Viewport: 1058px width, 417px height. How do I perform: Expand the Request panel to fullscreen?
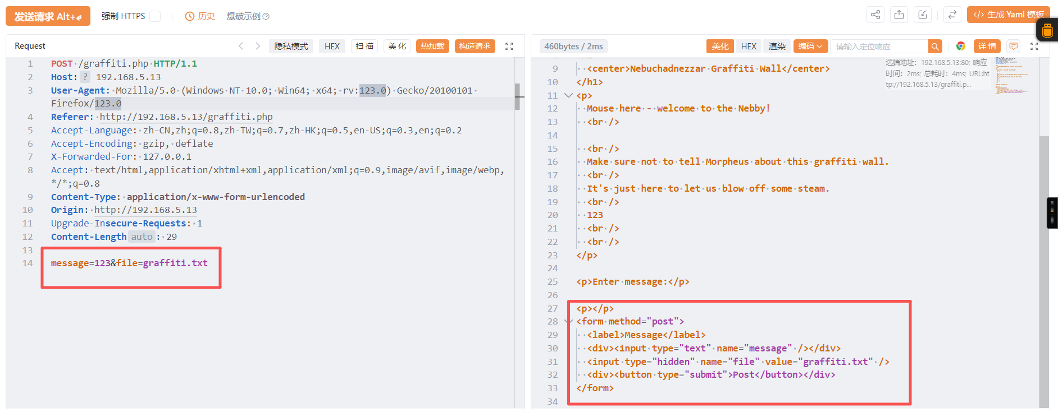509,47
